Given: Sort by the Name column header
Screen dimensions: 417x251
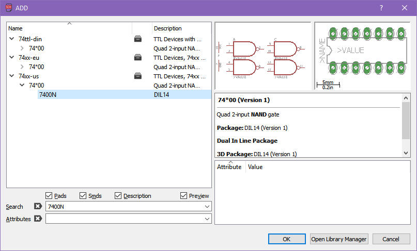Looking at the screenshot, I should coord(69,28).
